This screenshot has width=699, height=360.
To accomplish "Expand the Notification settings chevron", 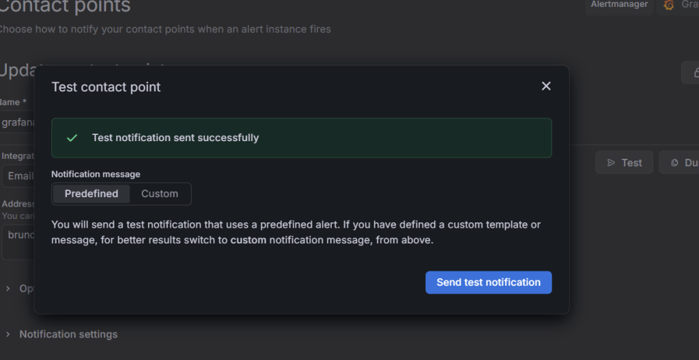I will (8, 334).
